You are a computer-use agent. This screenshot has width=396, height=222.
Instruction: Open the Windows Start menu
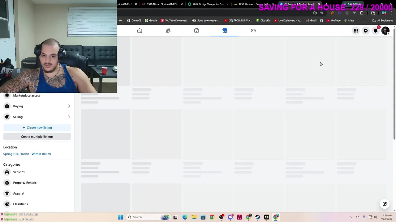121,217
